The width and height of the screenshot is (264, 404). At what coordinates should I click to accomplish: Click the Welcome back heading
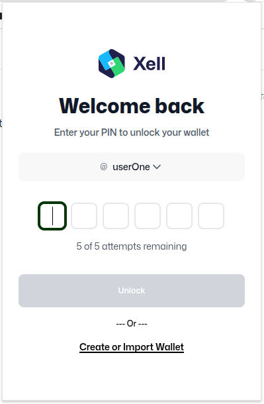(132, 106)
